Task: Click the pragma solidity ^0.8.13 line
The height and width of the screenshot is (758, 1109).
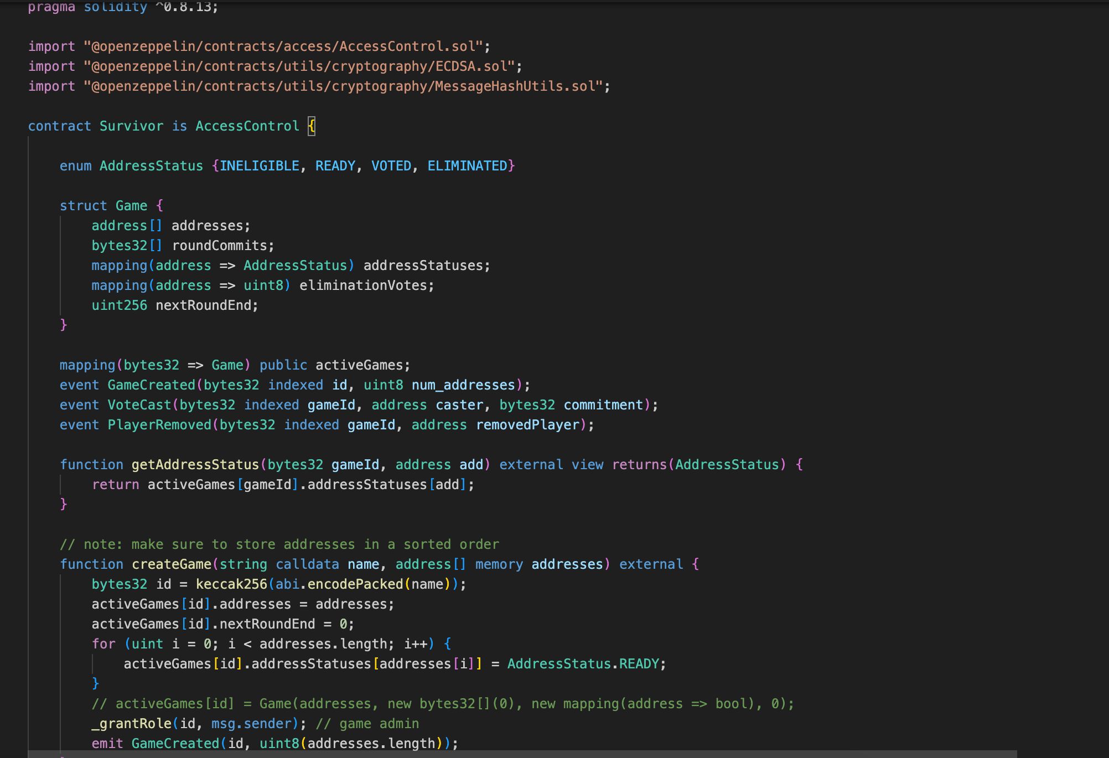Action: click(x=123, y=7)
